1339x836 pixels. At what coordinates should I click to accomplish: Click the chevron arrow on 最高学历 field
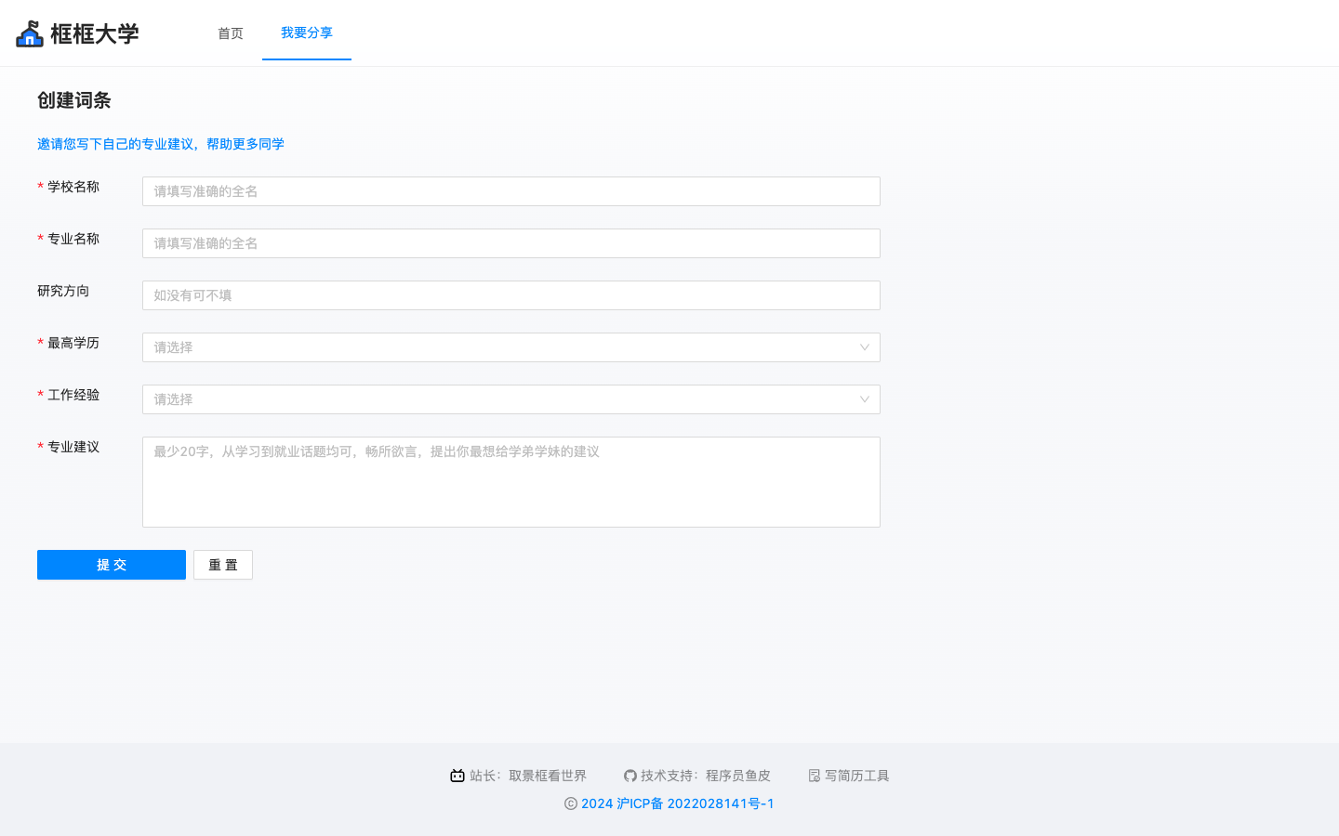point(866,347)
